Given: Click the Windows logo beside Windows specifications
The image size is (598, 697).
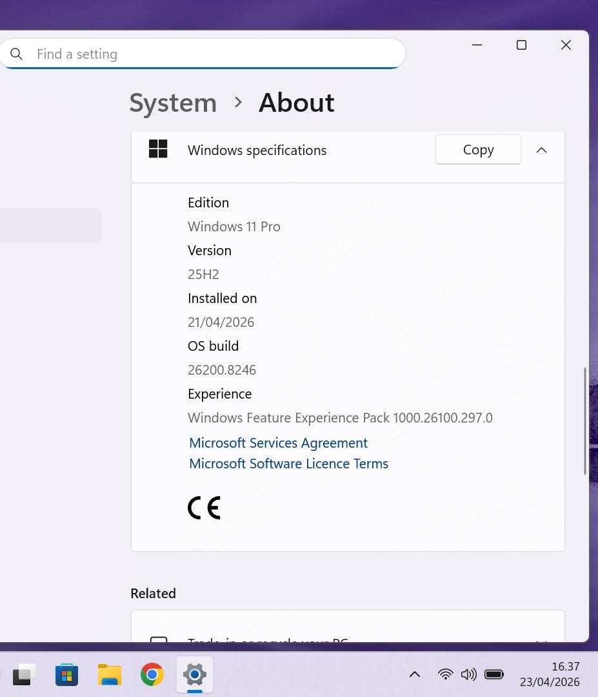Looking at the screenshot, I should [158, 149].
